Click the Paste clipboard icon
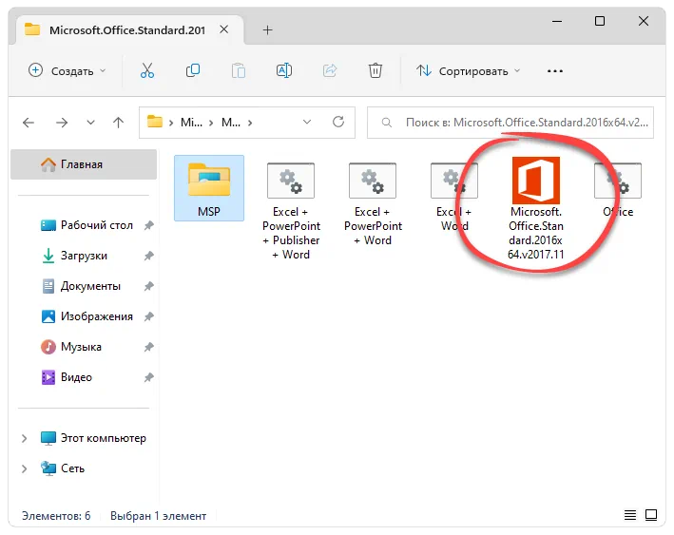This screenshot has width=674, height=535. click(239, 70)
